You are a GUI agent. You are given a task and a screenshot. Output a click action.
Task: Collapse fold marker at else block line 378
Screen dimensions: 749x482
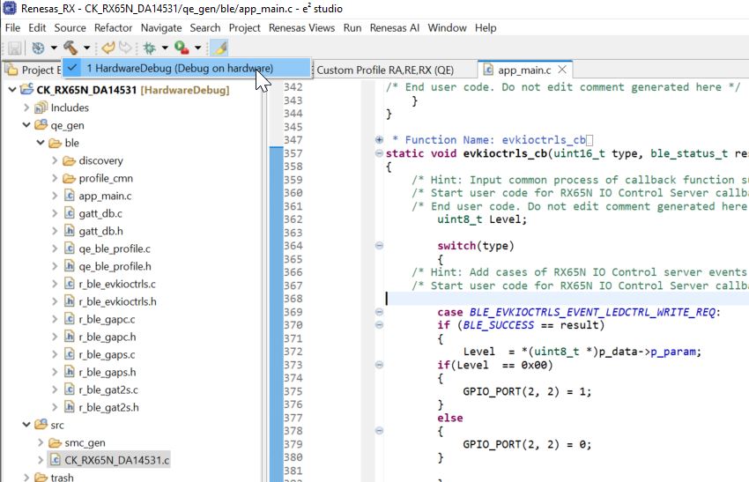click(x=379, y=430)
